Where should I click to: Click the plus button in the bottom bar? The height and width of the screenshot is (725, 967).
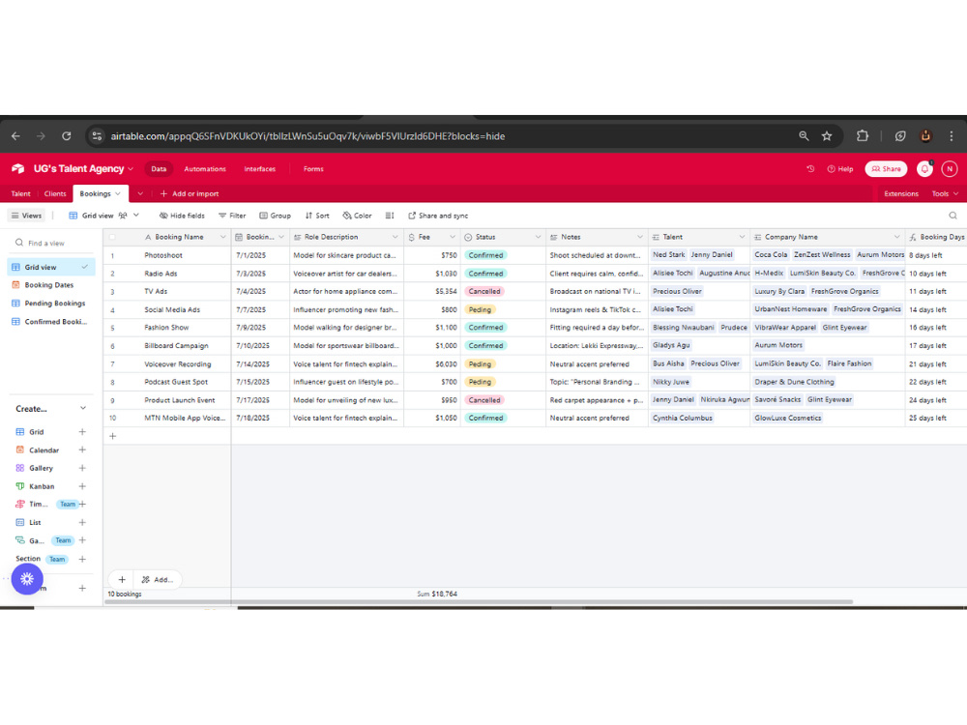(x=122, y=579)
